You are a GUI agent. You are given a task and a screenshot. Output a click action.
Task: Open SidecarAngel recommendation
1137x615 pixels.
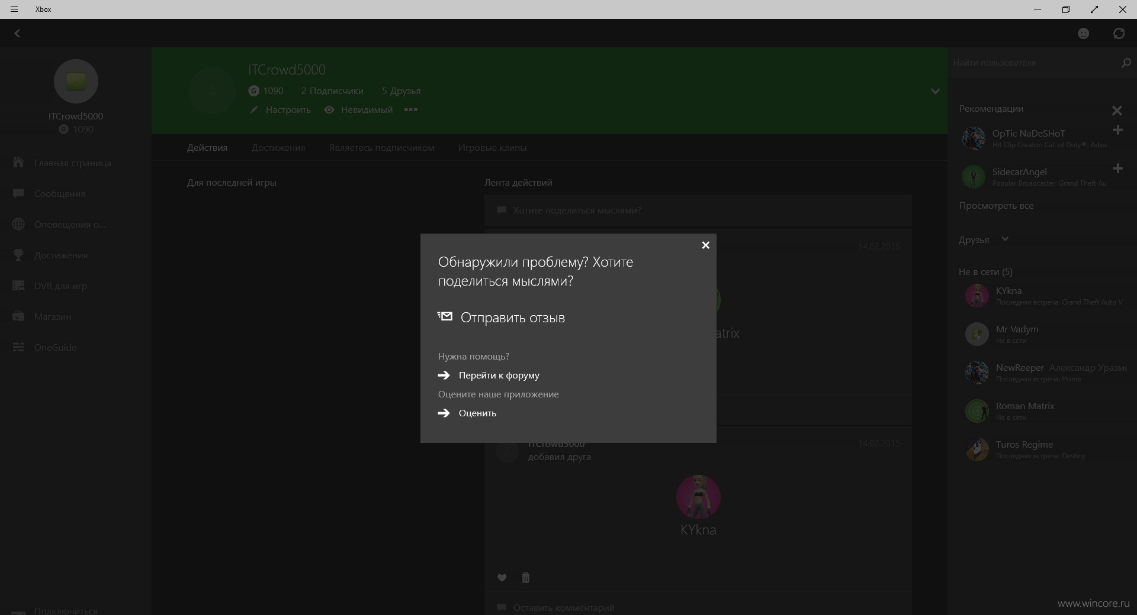(x=1033, y=177)
